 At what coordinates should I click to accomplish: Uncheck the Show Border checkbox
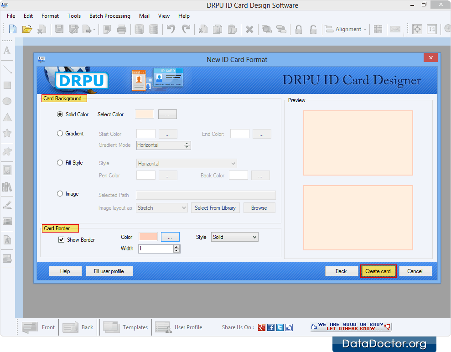61,239
